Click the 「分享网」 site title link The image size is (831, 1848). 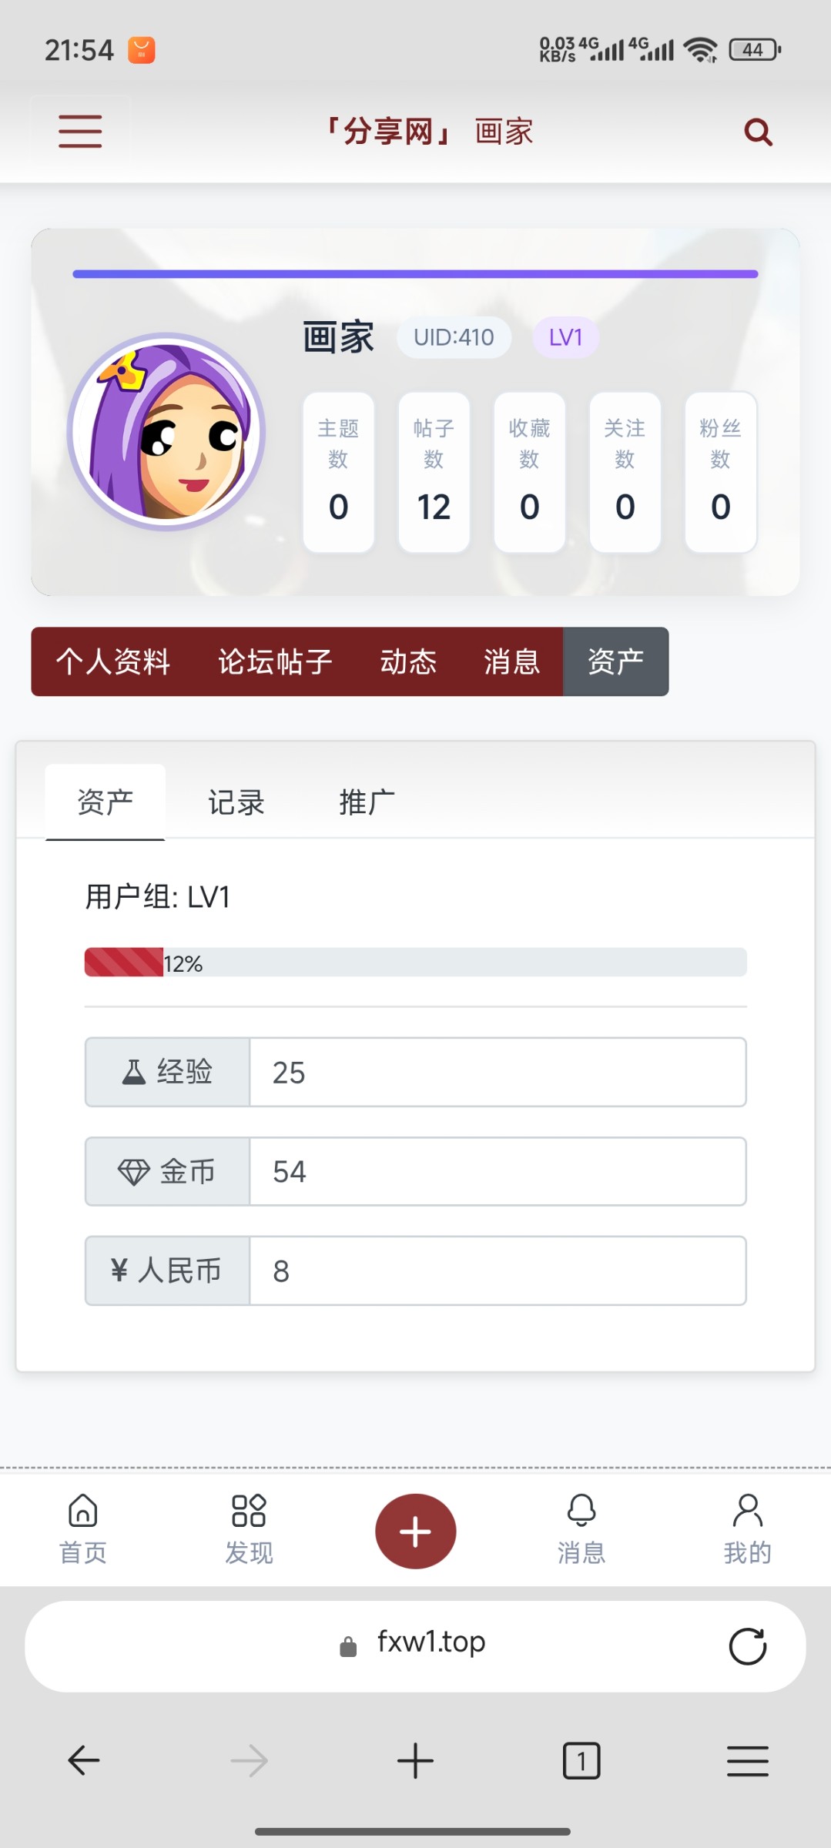coord(389,132)
